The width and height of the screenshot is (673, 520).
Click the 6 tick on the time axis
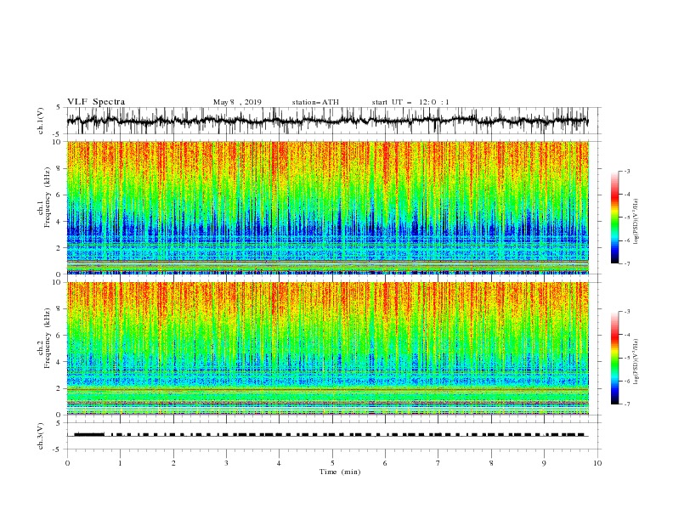pyautogui.click(x=385, y=463)
